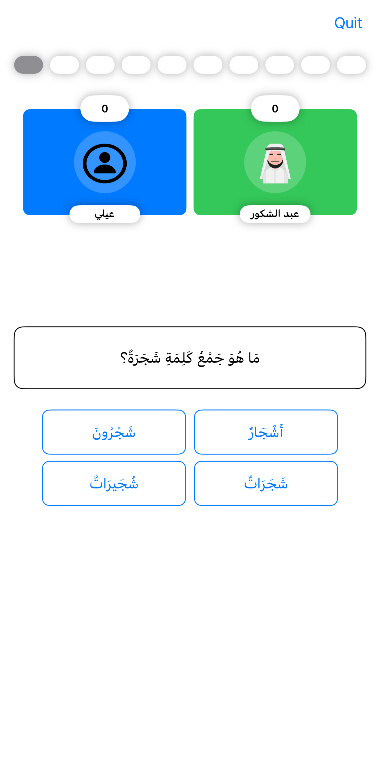Tap the green player's score badge
Image resolution: width=380 pixels, height=761 pixels.
pyautogui.click(x=275, y=109)
